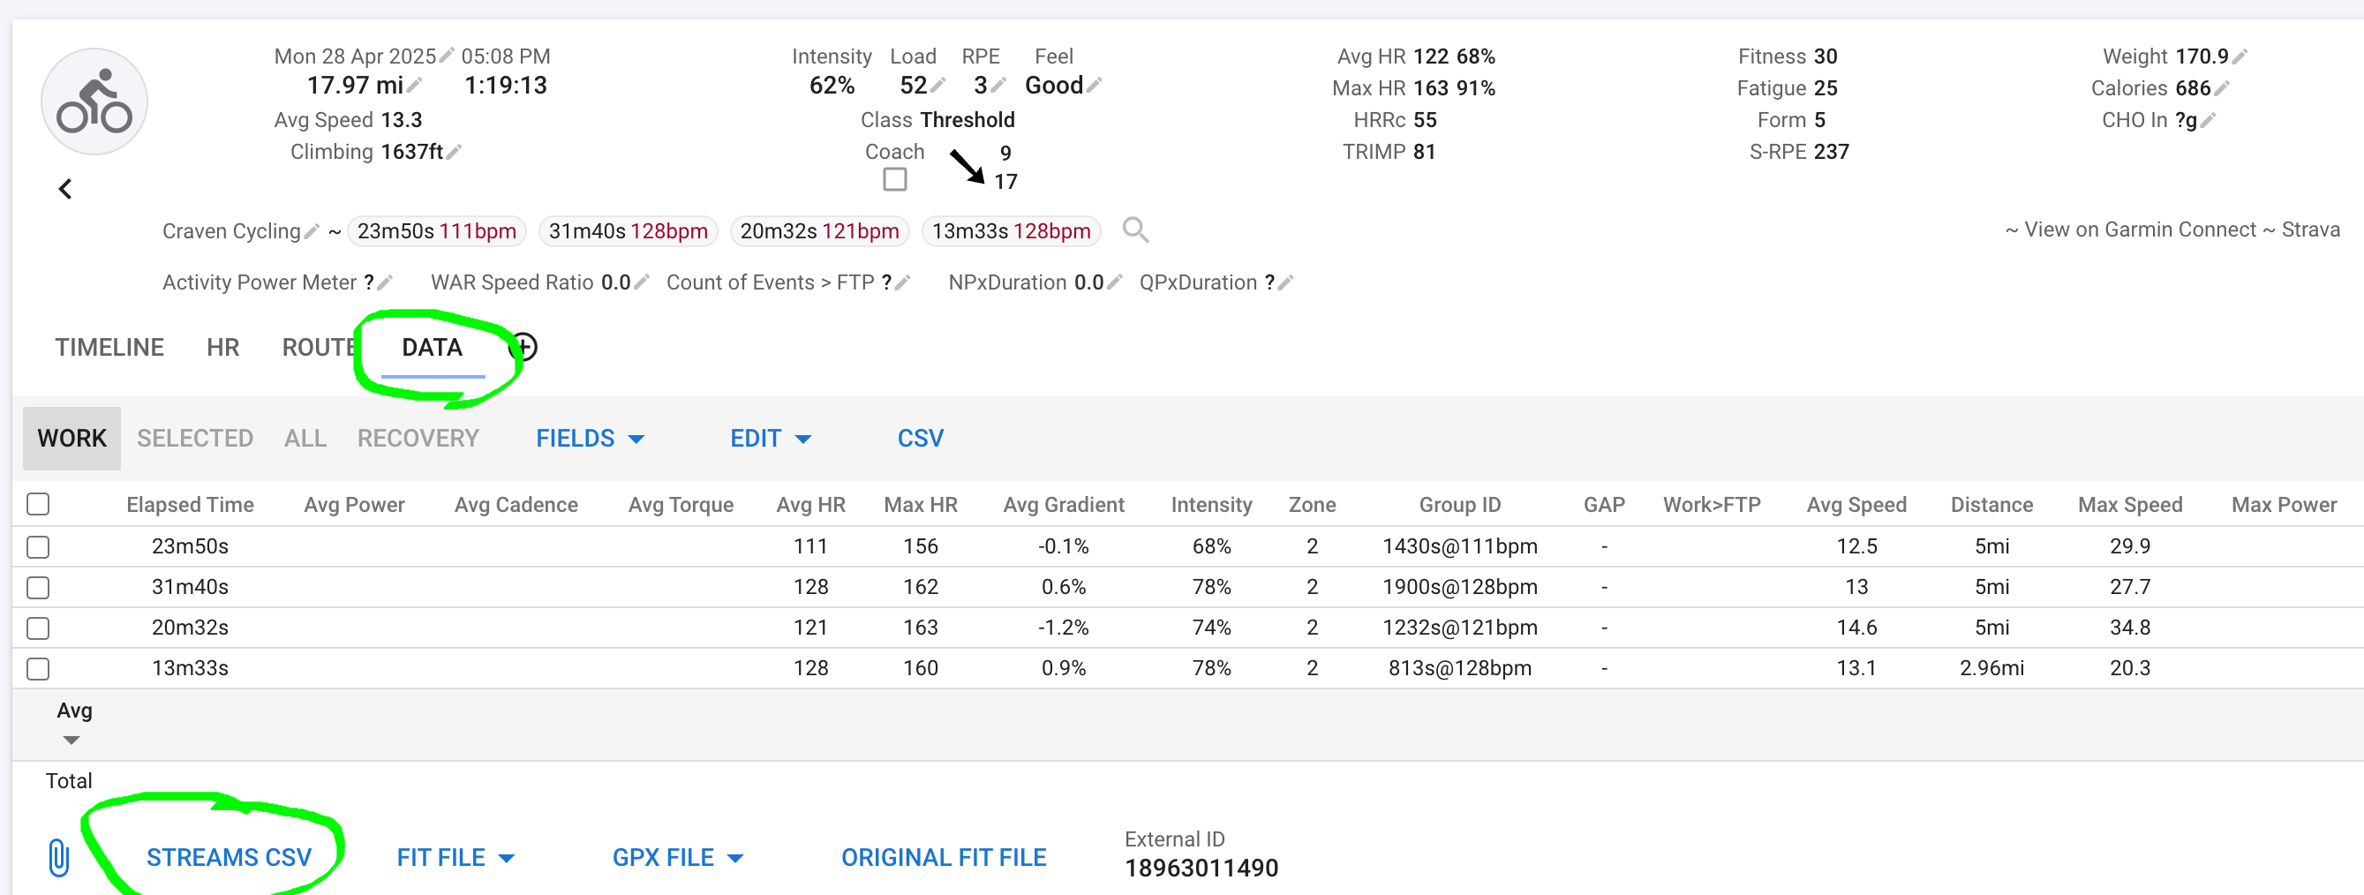Edit activity date with pencil icon
The height and width of the screenshot is (895, 2364).
[447, 56]
